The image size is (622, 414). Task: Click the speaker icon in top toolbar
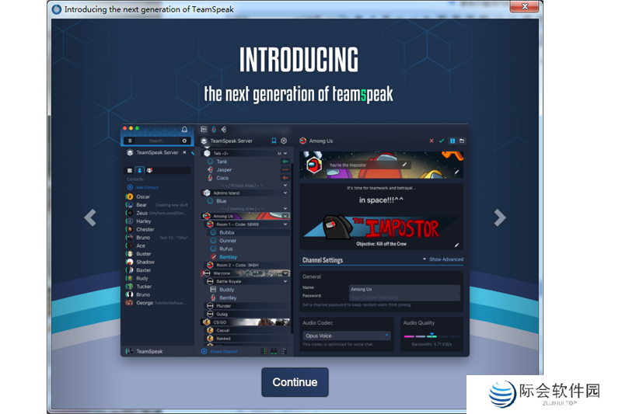pos(224,129)
